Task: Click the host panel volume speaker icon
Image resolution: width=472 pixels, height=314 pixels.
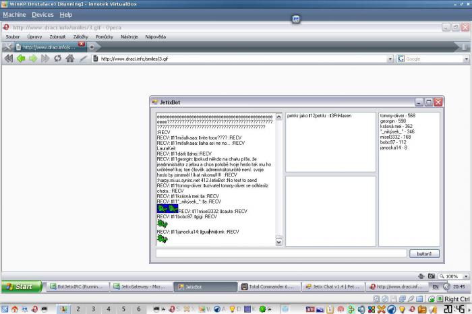Action: (x=361, y=309)
